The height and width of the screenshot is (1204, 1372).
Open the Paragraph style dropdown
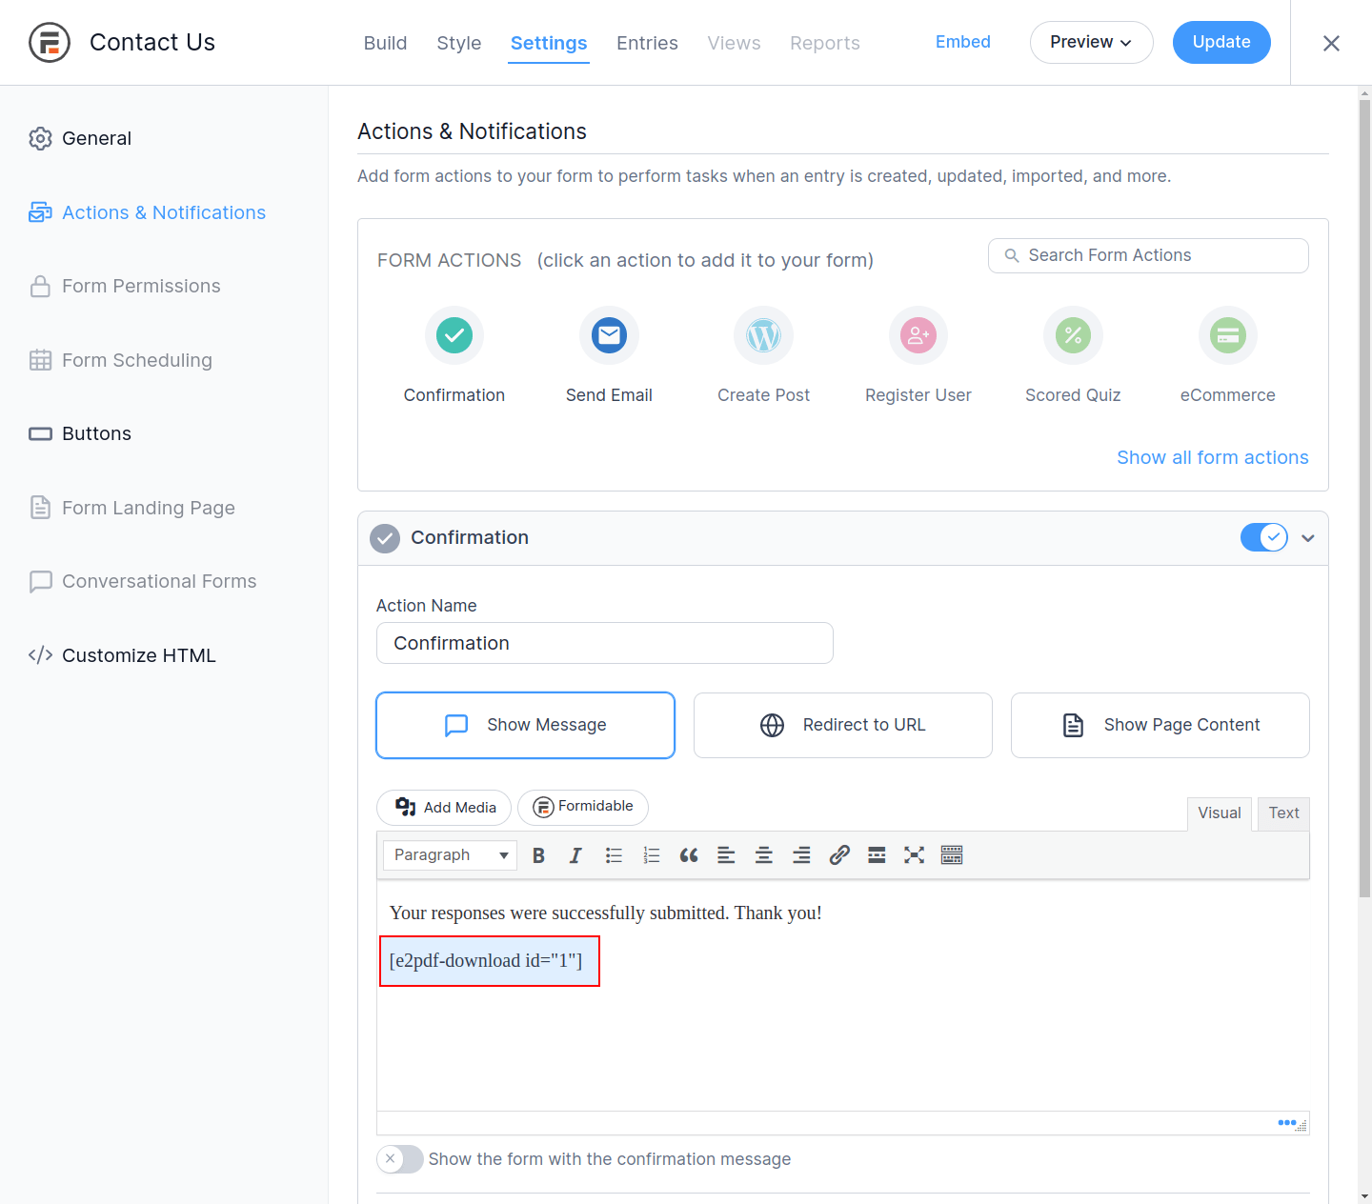click(449, 854)
